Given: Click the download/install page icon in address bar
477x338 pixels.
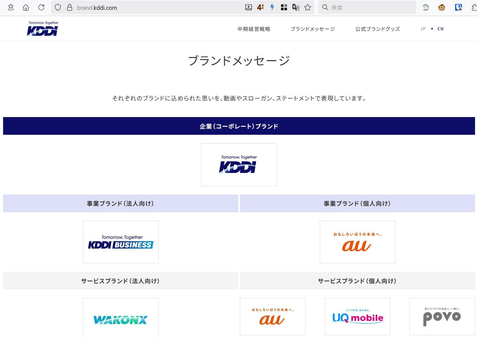Looking at the screenshot, I should pyautogui.click(x=248, y=8).
